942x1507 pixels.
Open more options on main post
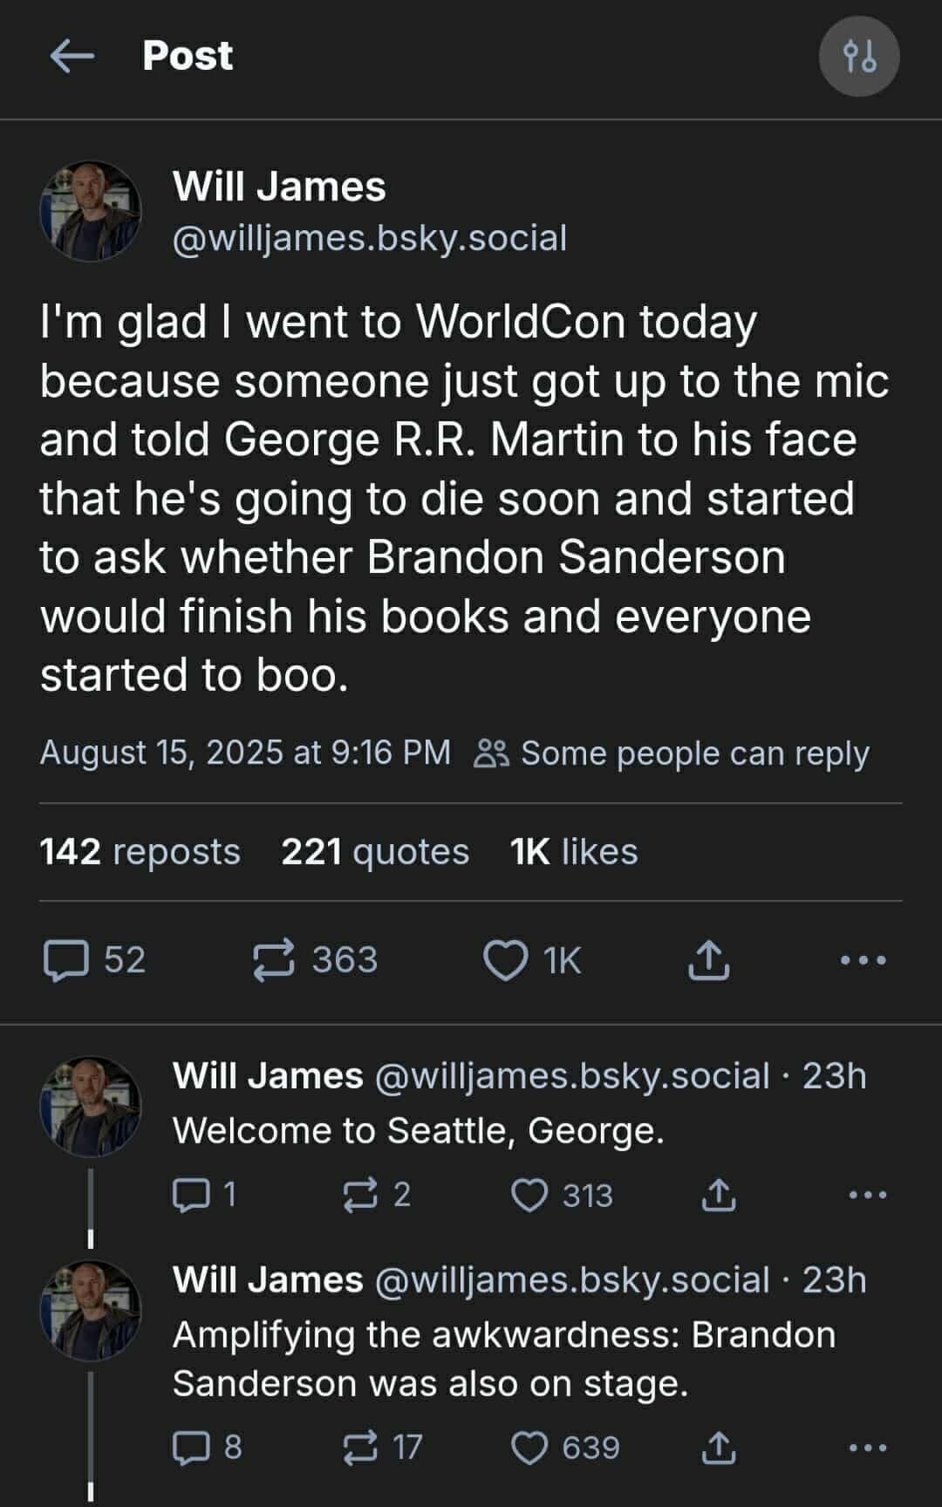[863, 961]
